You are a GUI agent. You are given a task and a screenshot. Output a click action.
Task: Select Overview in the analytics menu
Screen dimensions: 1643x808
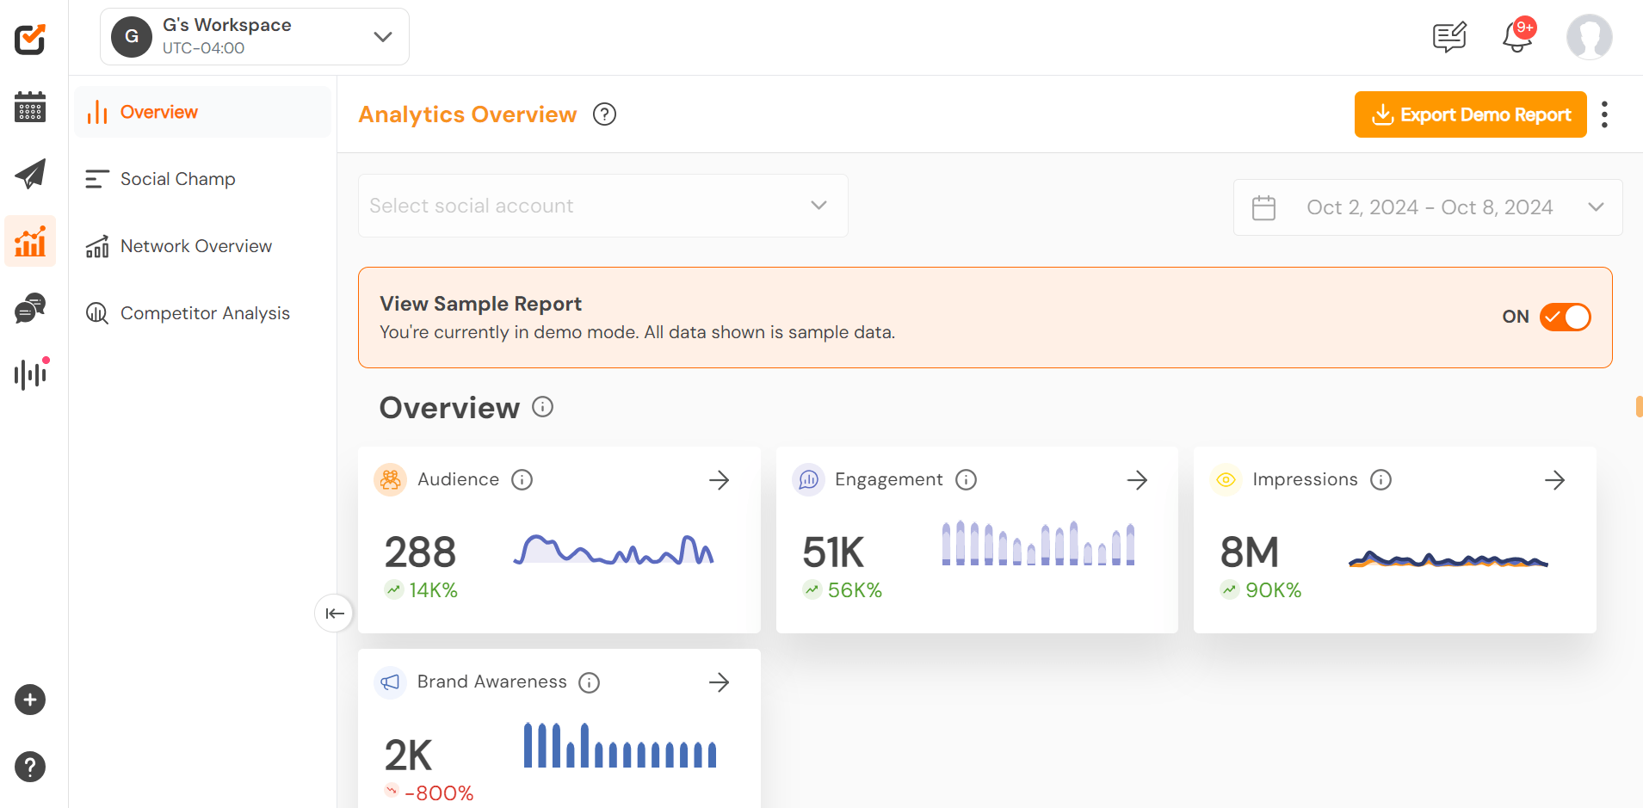[x=203, y=112]
